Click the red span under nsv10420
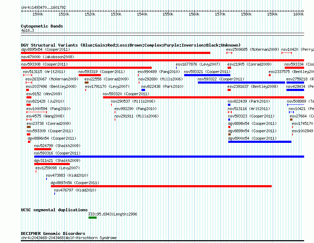Screen dimensions: 314x243 point(286,53)
